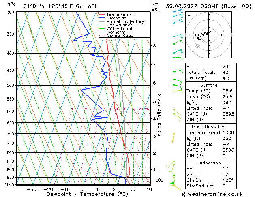Select the km ASL axis header
Image resolution: width=255 pixels, height=197 pixels.
[156, 7]
